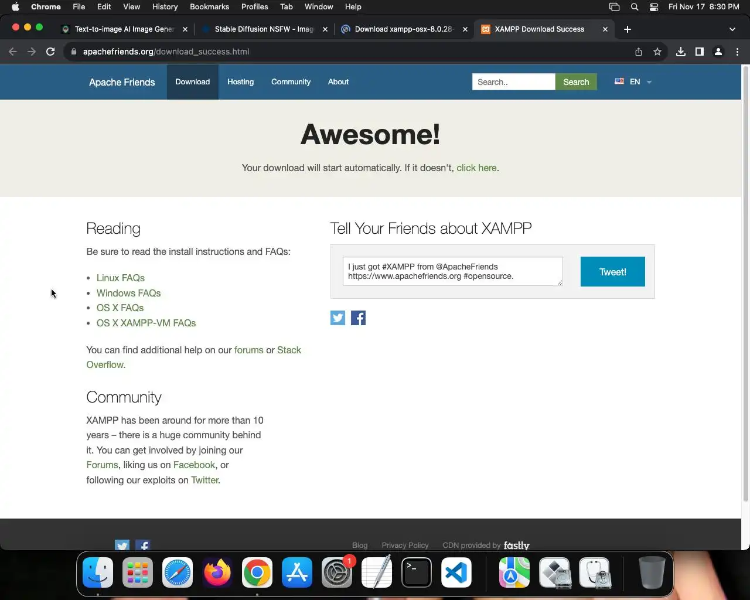Viewport: 750px width, 600px height.
Task: Click the footer Twitter icon
Action: [122, 546]
